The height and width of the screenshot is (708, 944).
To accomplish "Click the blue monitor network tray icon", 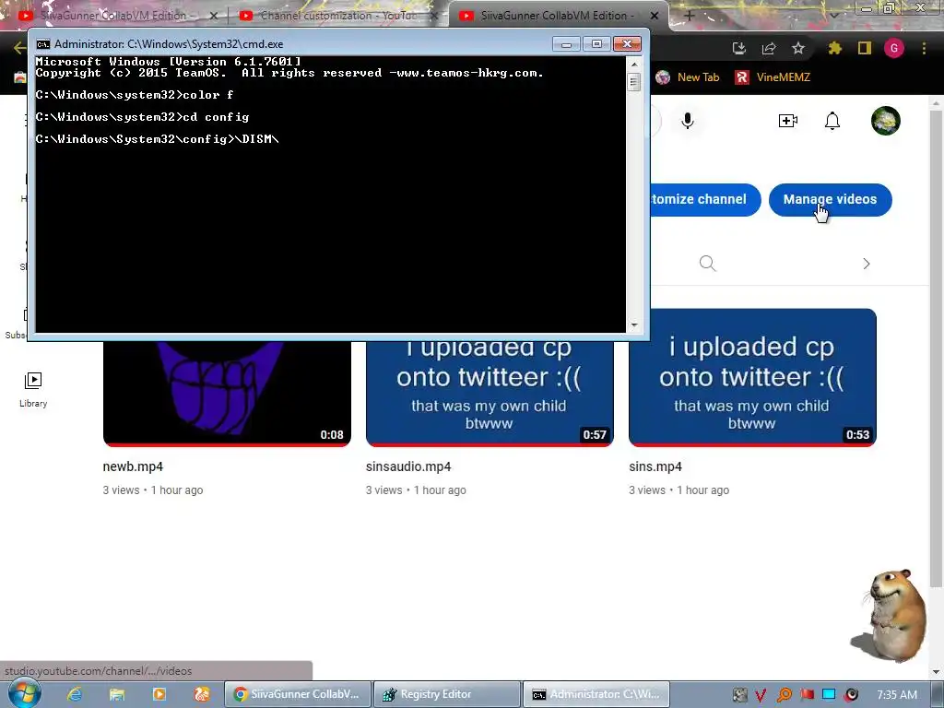I will (829, 695).
